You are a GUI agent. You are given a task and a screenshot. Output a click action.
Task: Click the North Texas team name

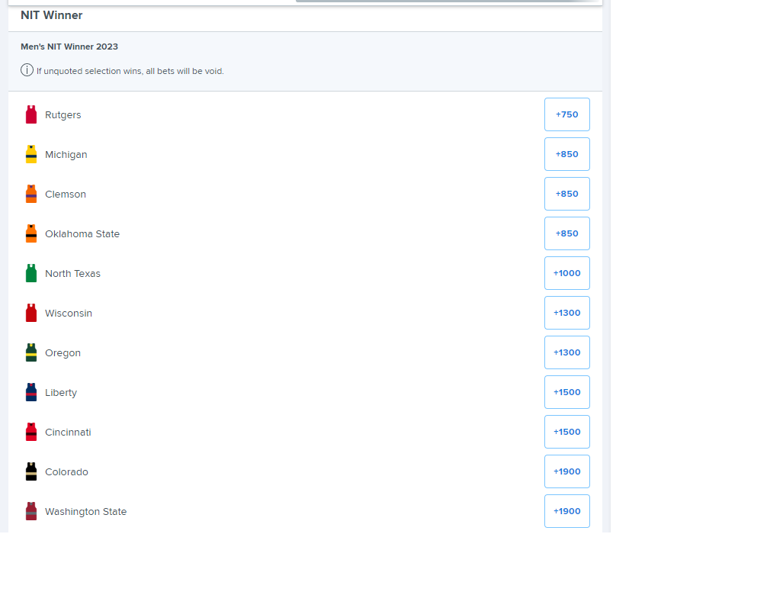[x=72, y=273]
